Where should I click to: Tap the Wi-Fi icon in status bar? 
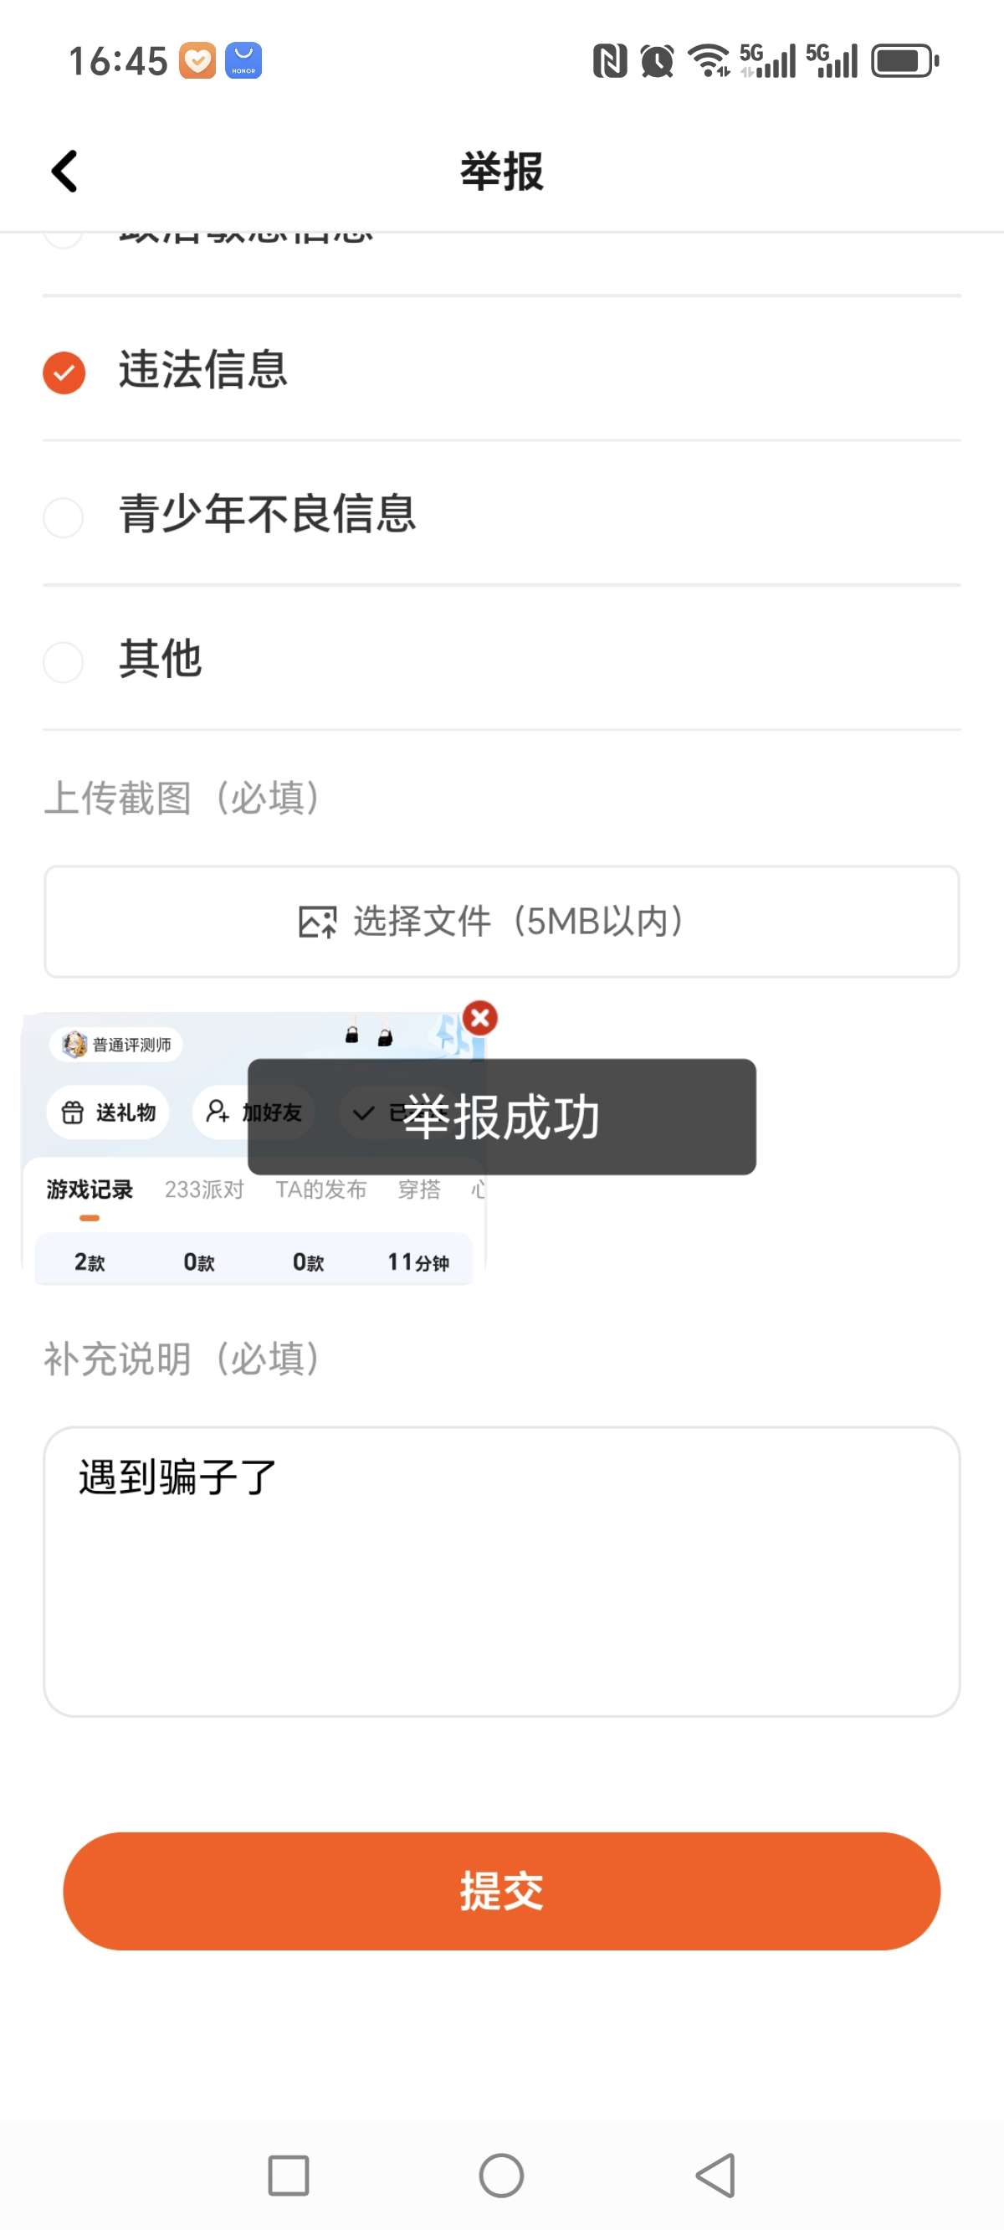709,60
